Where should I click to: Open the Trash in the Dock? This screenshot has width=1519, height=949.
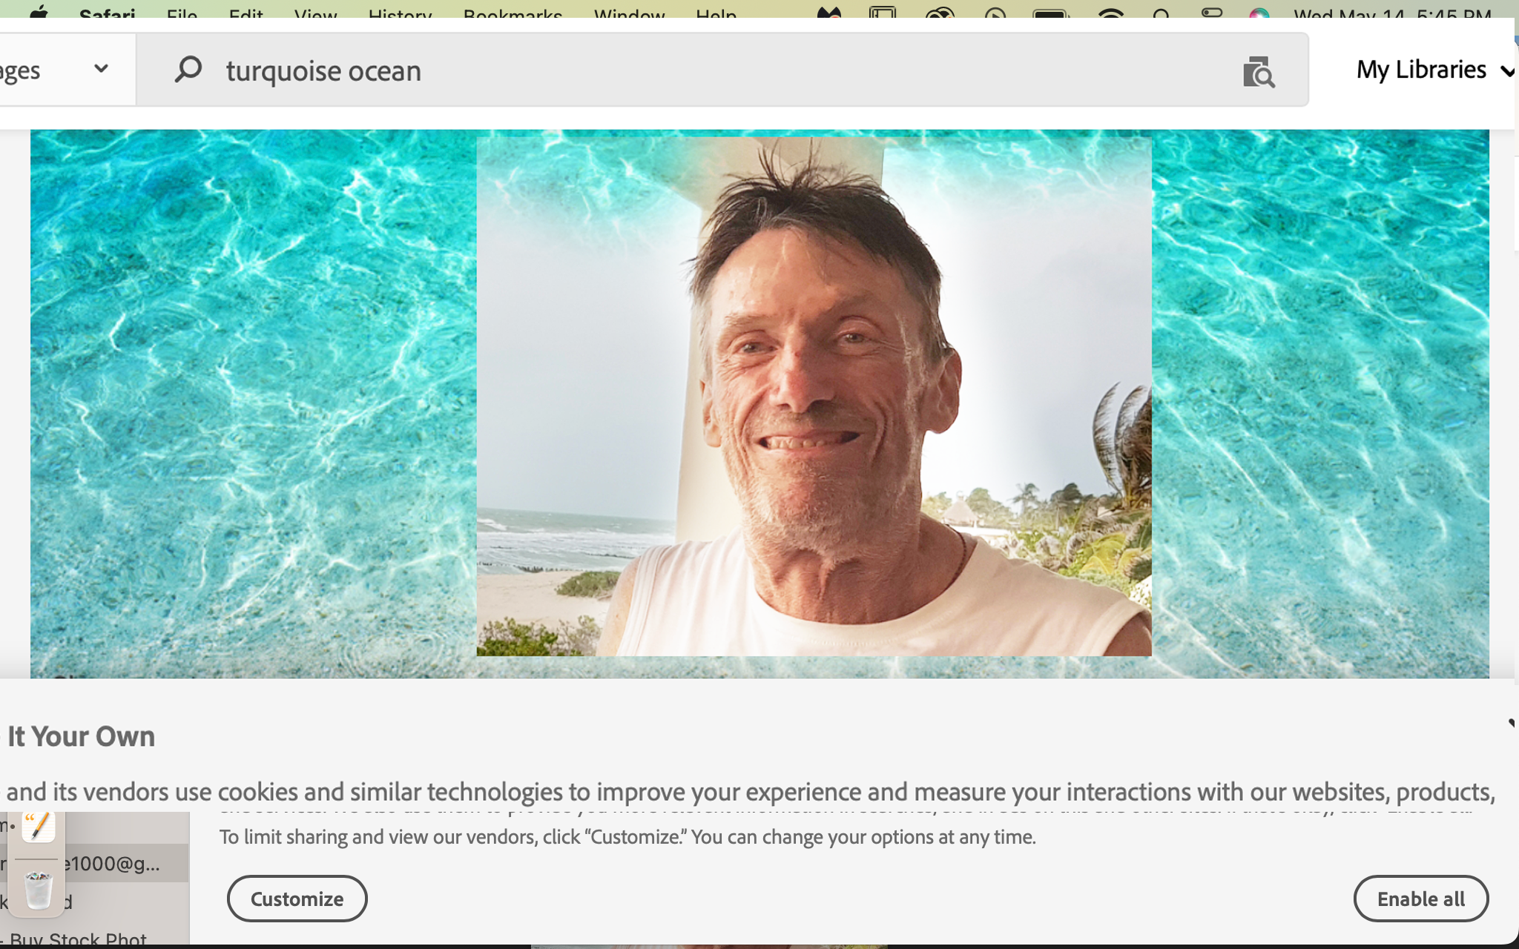tap(38, 890)
